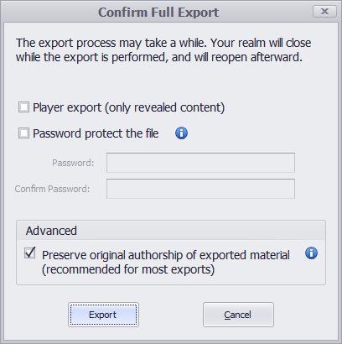Screen dimensions: 342x344
Task: Open info icon for Preserve original authorship
Action: click(311, 253)
